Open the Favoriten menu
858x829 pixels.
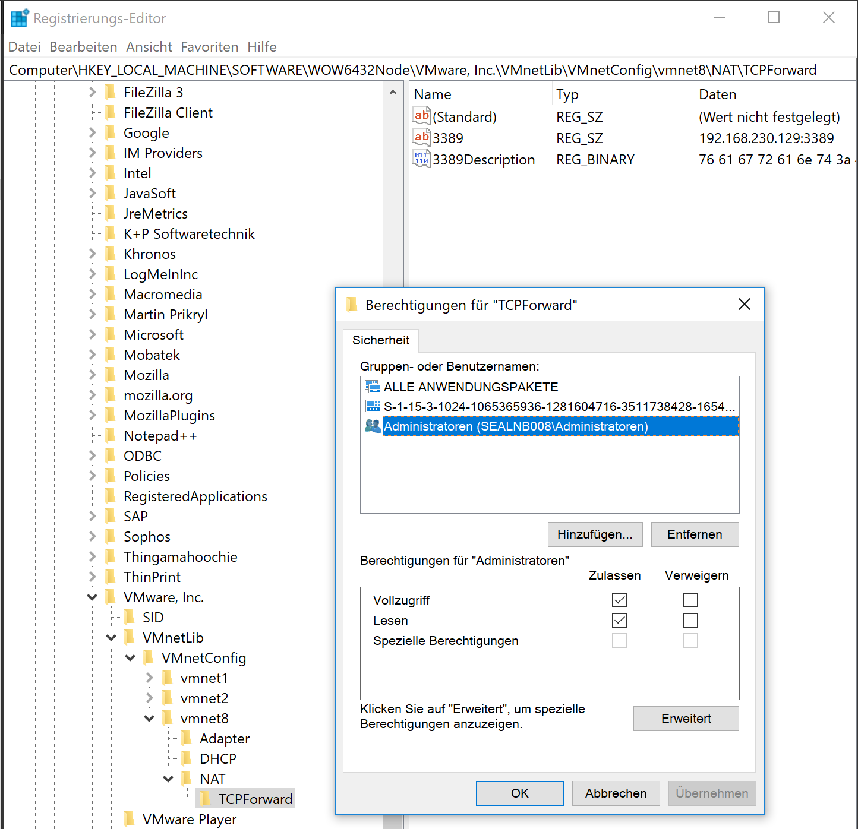tap(210, 46)
